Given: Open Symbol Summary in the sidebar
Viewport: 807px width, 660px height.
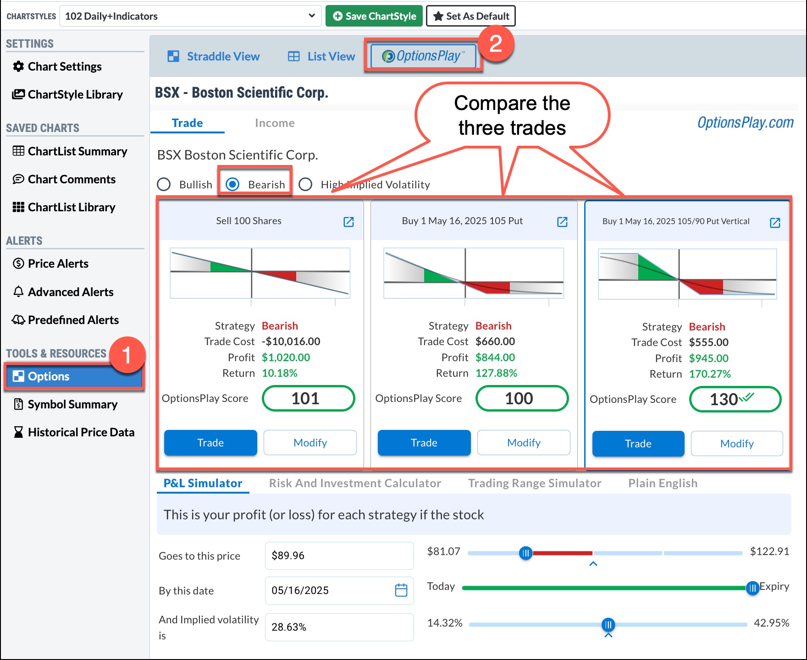Looking at the screenshot, I should pos(72,404).
